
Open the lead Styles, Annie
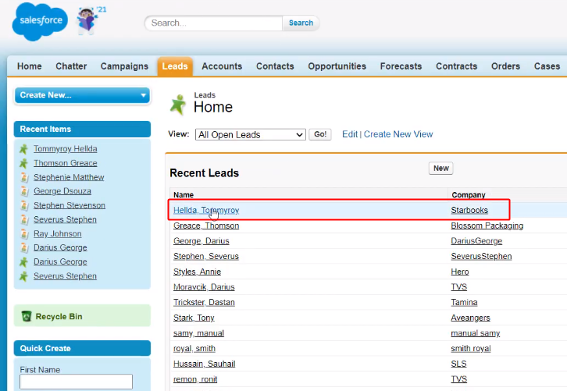(x=197, y=272)
